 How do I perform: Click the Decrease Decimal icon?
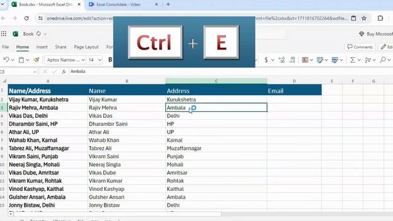[292, 60]
